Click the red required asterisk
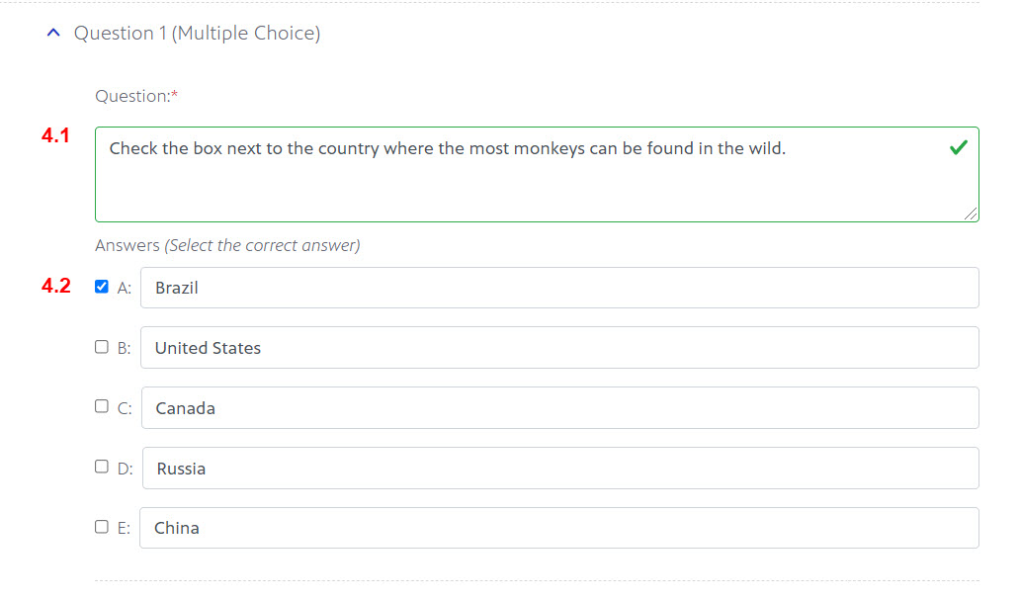 click(175, 95)
